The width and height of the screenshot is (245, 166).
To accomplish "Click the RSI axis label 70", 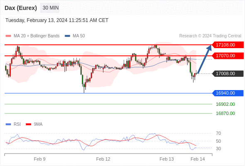I will (218, 133).
